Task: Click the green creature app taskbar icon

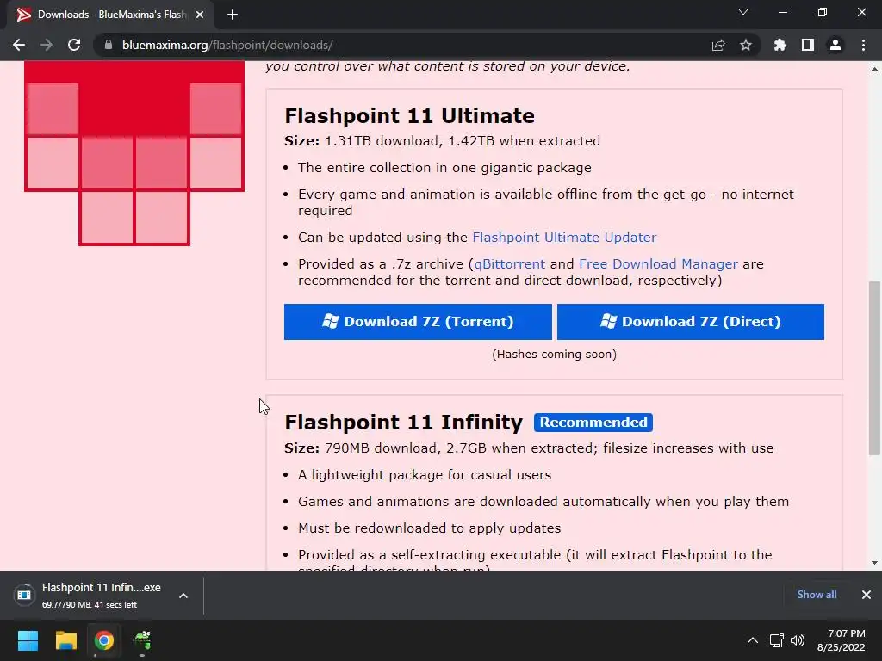Action: [142, 640]
